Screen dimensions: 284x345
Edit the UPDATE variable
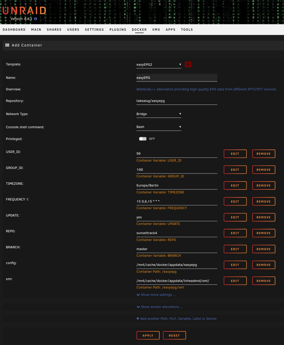[235, 217]
